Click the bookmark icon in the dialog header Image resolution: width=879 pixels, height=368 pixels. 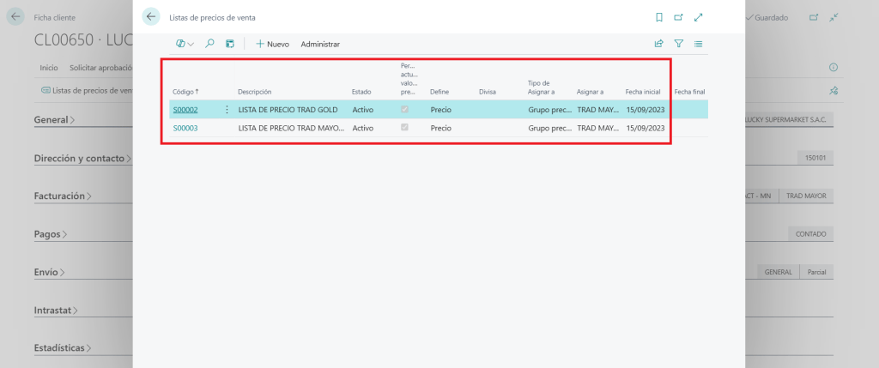tap(658, 17)
